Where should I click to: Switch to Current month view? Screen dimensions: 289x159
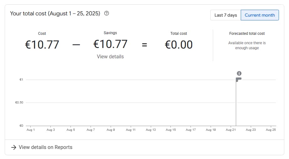(260, 15)
